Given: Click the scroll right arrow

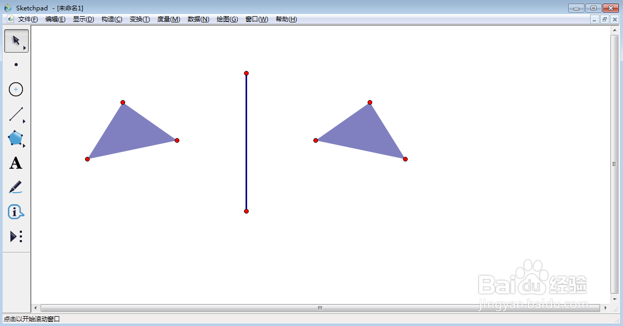Looking at the screenshot, I should (x=605, y=308).
